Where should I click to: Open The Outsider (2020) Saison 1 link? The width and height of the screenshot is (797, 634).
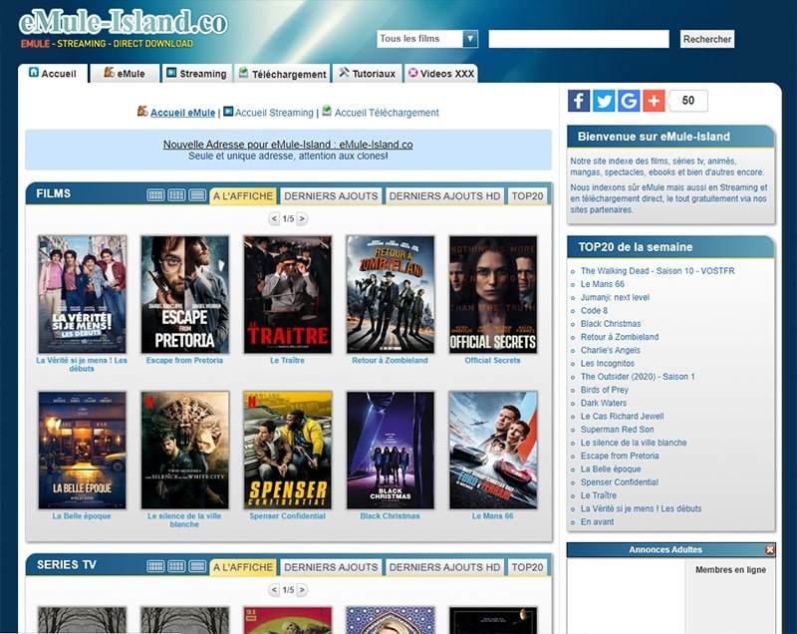638,377
